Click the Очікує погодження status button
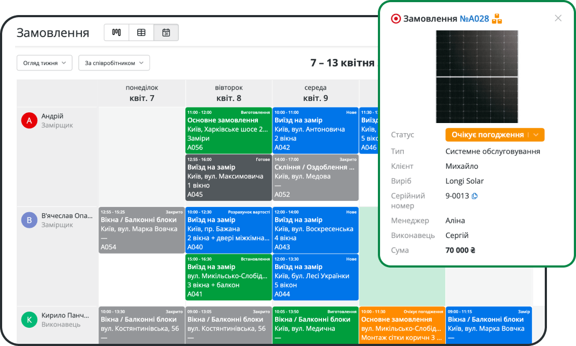The height and width of the screenshot is (346, 576). [x=487, y=135]
